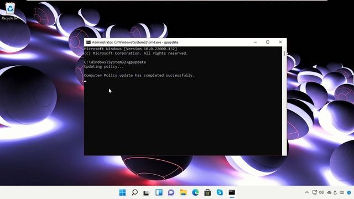Open the Windows Start menu

(x=122, y=192)
